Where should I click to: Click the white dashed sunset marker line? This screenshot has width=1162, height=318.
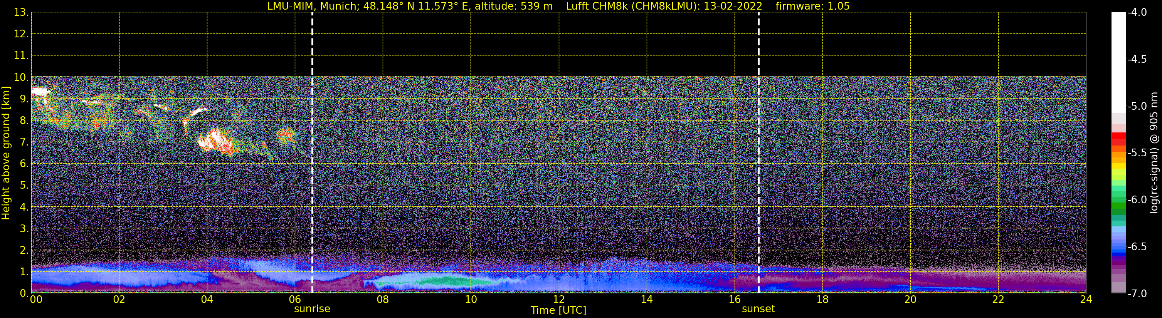pyautogui.click(x=759, y=153)
